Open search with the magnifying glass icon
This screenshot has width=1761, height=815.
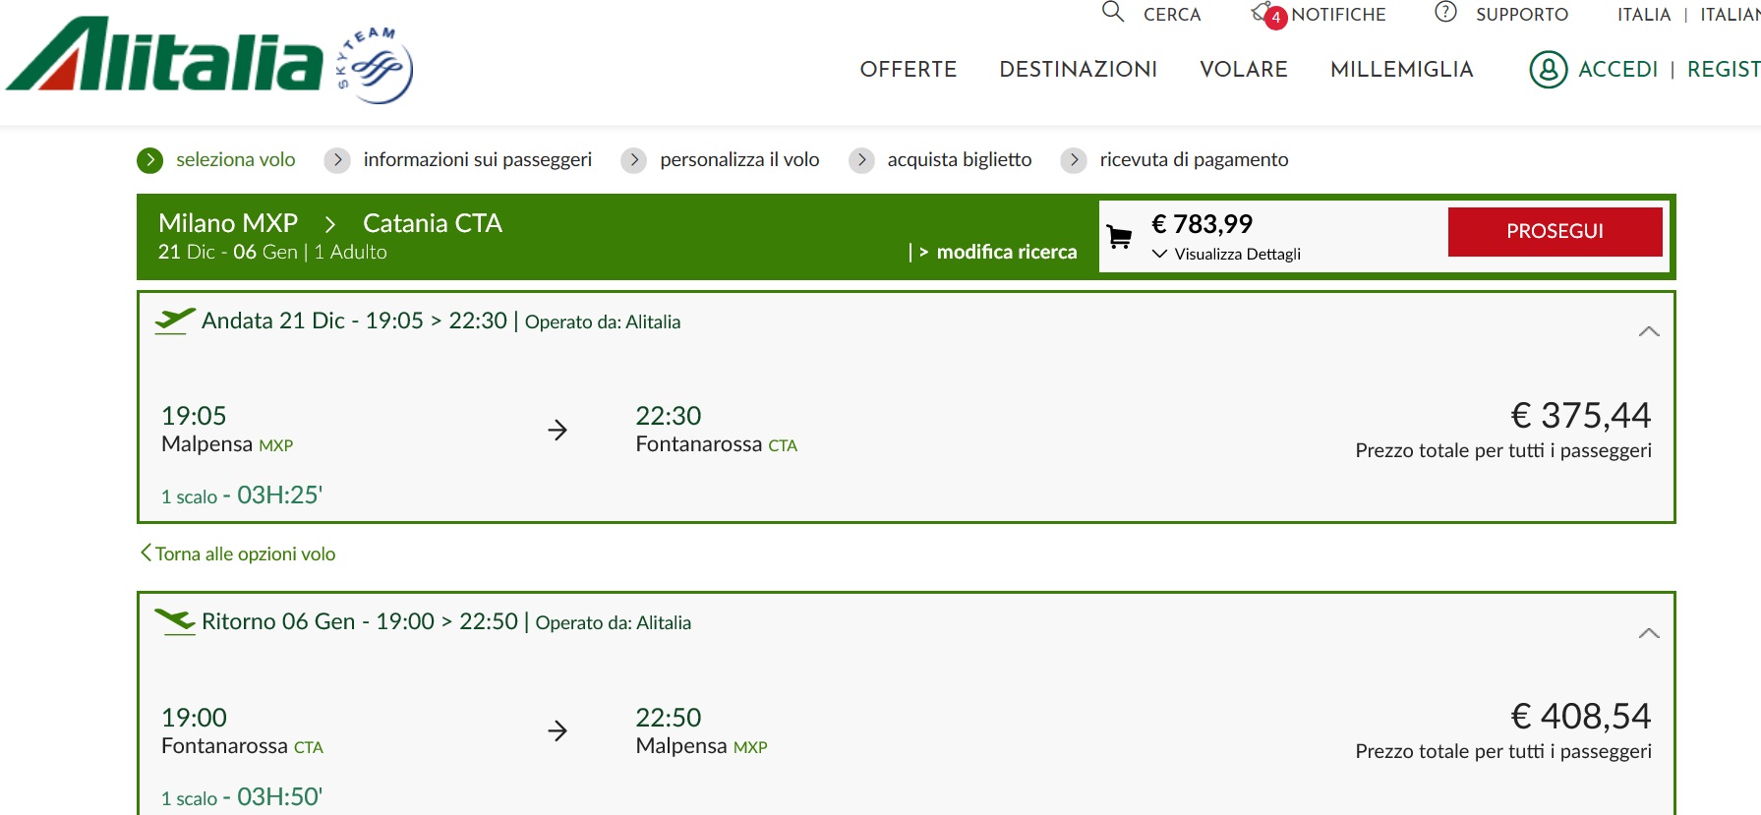click(1112, 12)
